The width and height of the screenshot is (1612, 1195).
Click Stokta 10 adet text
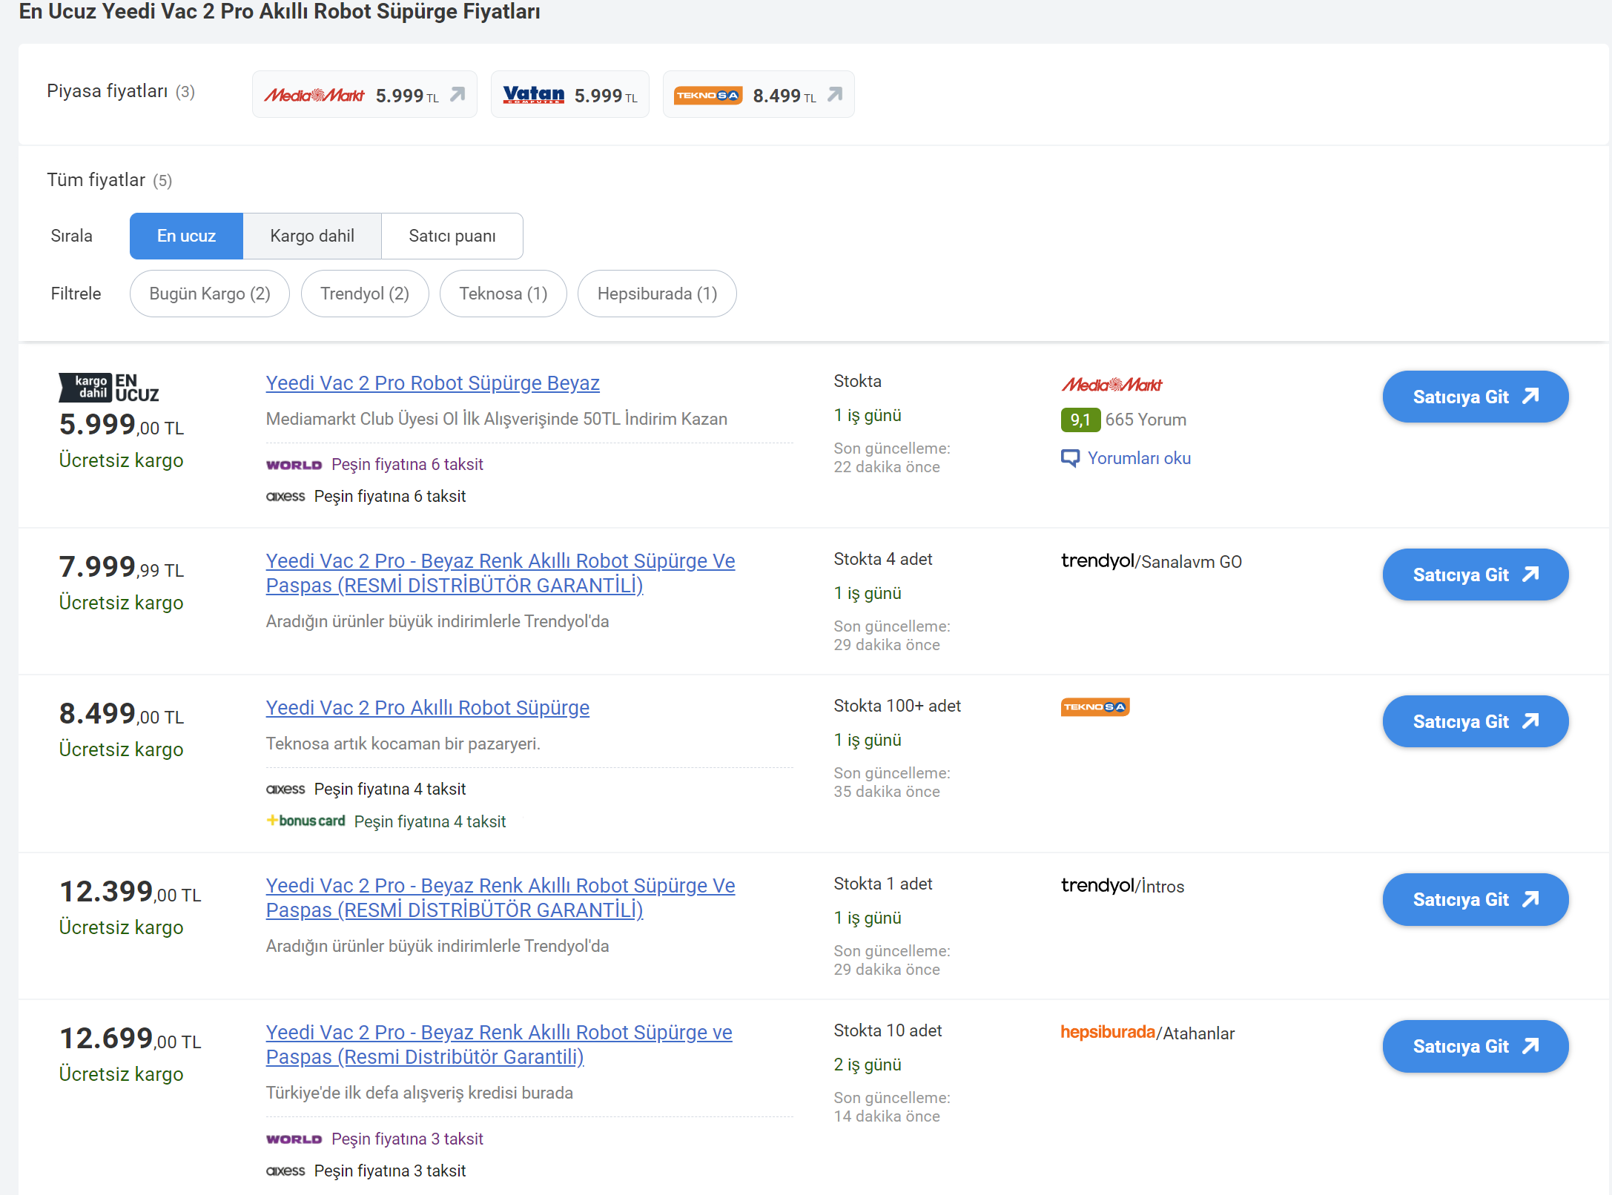[888, 1030]
